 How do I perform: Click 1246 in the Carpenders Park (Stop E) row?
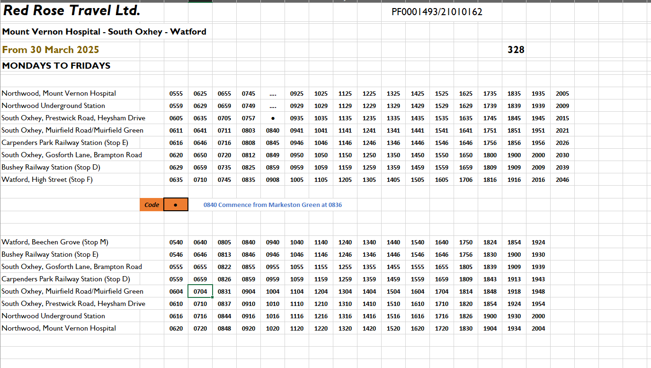point(369,143)
